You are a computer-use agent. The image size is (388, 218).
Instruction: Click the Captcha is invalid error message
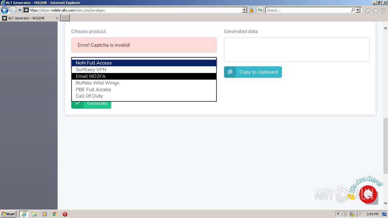(144, 45)
